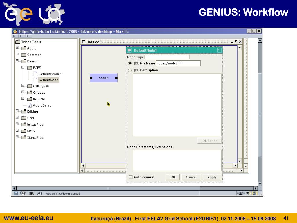This screenshot has height=223, width=297.
Task: Select the DefaultHeader tool file icon
Action: click(35, 74)
